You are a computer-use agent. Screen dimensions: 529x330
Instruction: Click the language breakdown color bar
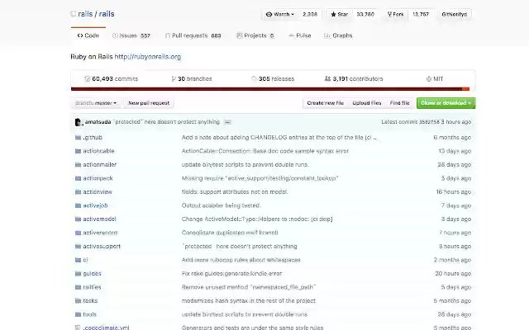coord(270,89)
